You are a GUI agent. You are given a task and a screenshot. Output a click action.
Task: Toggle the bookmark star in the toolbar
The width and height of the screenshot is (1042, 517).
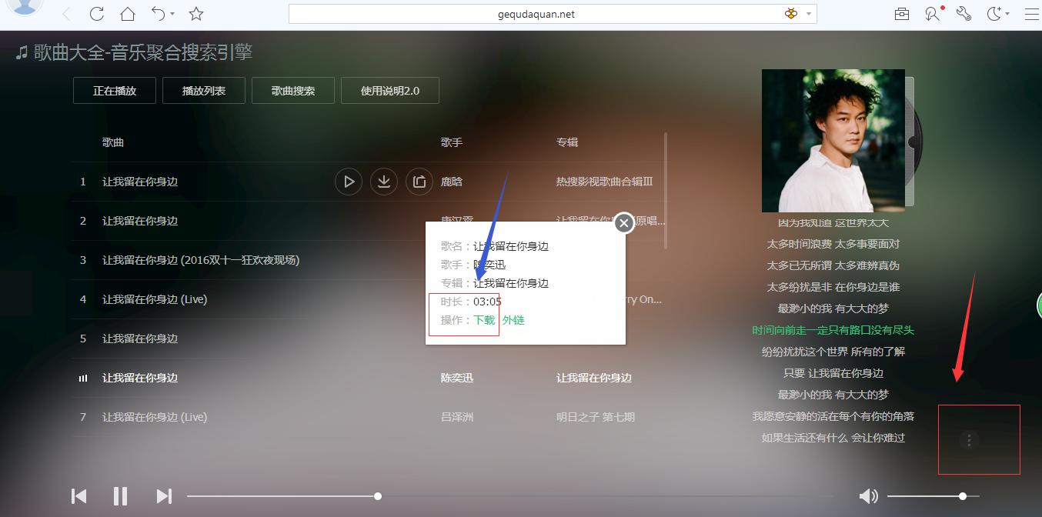(x=195, y=13)
